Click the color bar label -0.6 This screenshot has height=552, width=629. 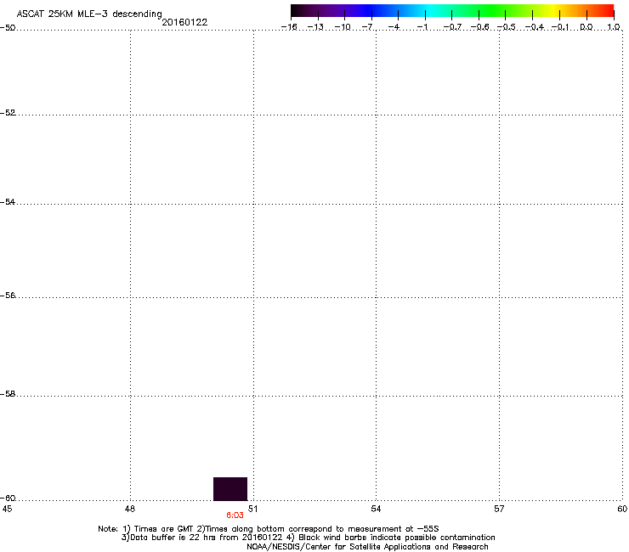point(479,27)
